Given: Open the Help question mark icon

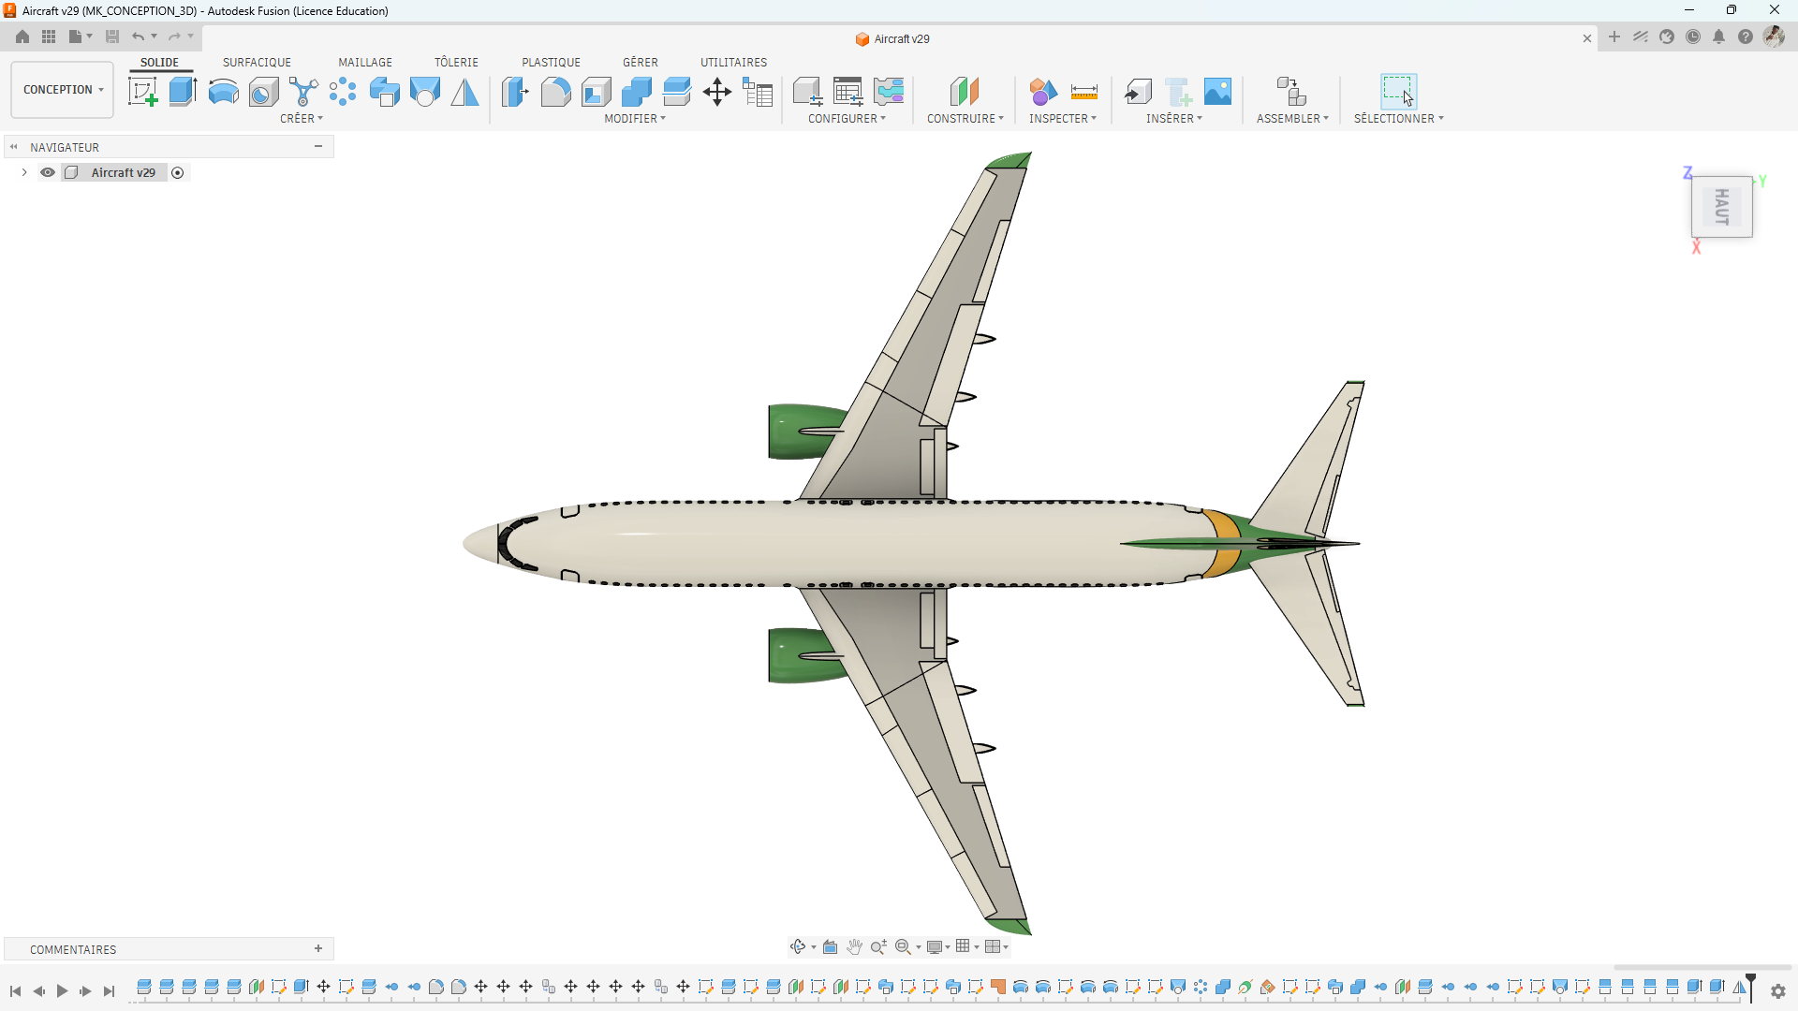Looking at the screenshot, I should point(1746,37).
